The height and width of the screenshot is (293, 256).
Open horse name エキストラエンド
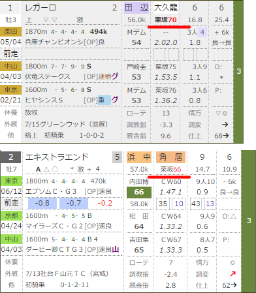57,157
